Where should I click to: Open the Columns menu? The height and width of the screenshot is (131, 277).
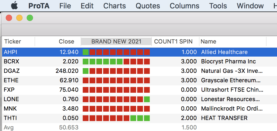pos(184,6)
